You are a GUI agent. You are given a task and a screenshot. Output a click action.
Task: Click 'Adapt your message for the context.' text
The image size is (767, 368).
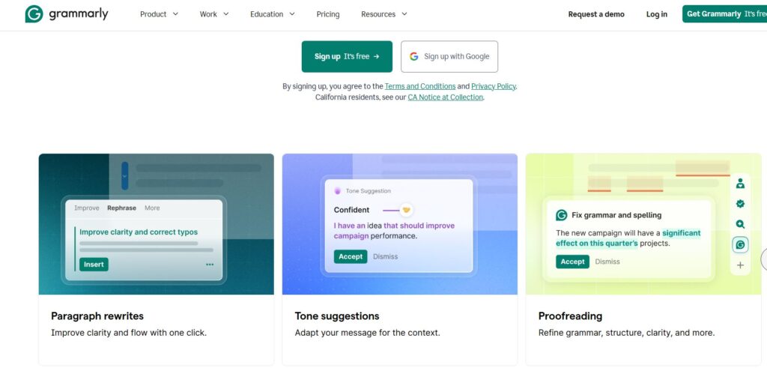[367, 333]
